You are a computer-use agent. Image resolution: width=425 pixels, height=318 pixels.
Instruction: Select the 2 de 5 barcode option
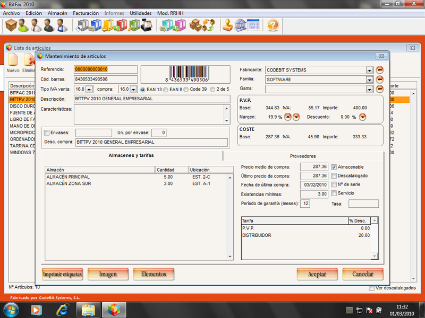[212, 90]
